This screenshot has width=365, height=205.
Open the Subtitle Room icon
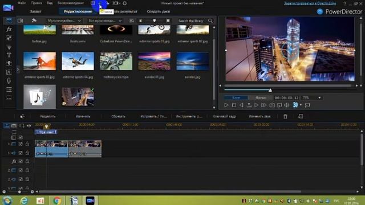pyautogui.click(x=9, y=98)
